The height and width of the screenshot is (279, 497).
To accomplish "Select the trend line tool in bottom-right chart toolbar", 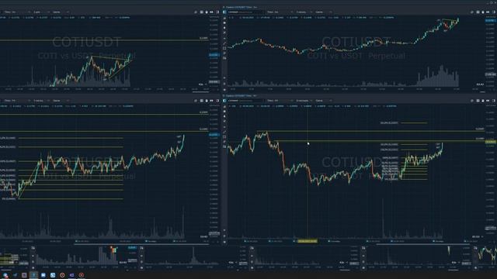I will (x=224, y=132).
